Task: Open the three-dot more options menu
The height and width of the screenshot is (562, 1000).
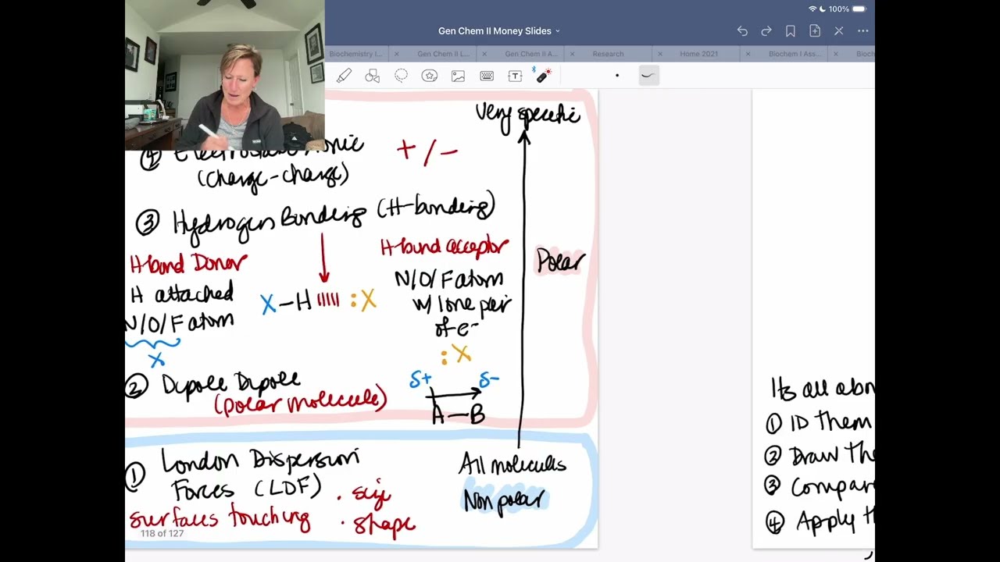Action: coord(863,31)
